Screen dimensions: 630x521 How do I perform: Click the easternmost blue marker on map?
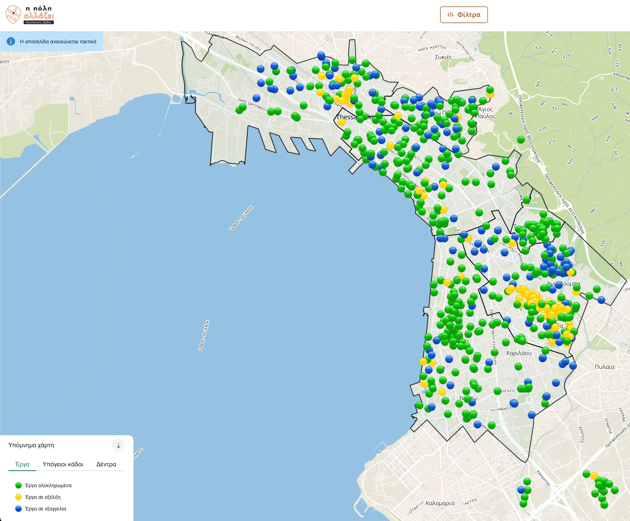click(x=601, y=300)
